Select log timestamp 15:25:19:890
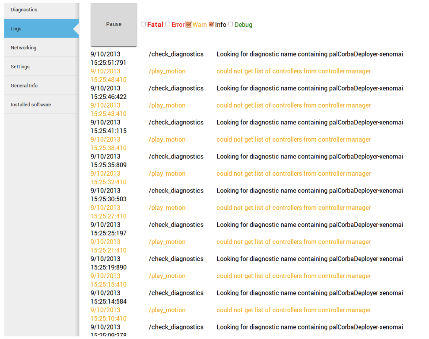This screenshot has height=339, width=429. coord(108,267)
